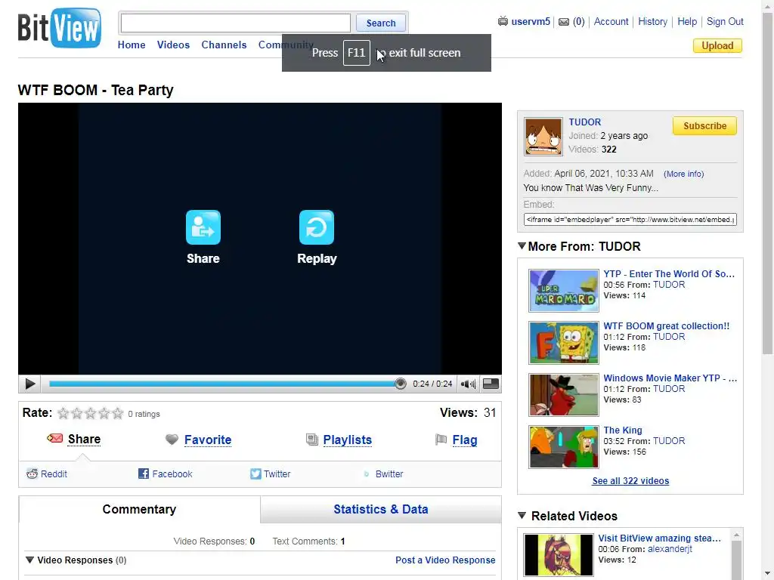Share video to Facebook link
This screenshot has width=774, height=580.
click(x=172, y=474)
